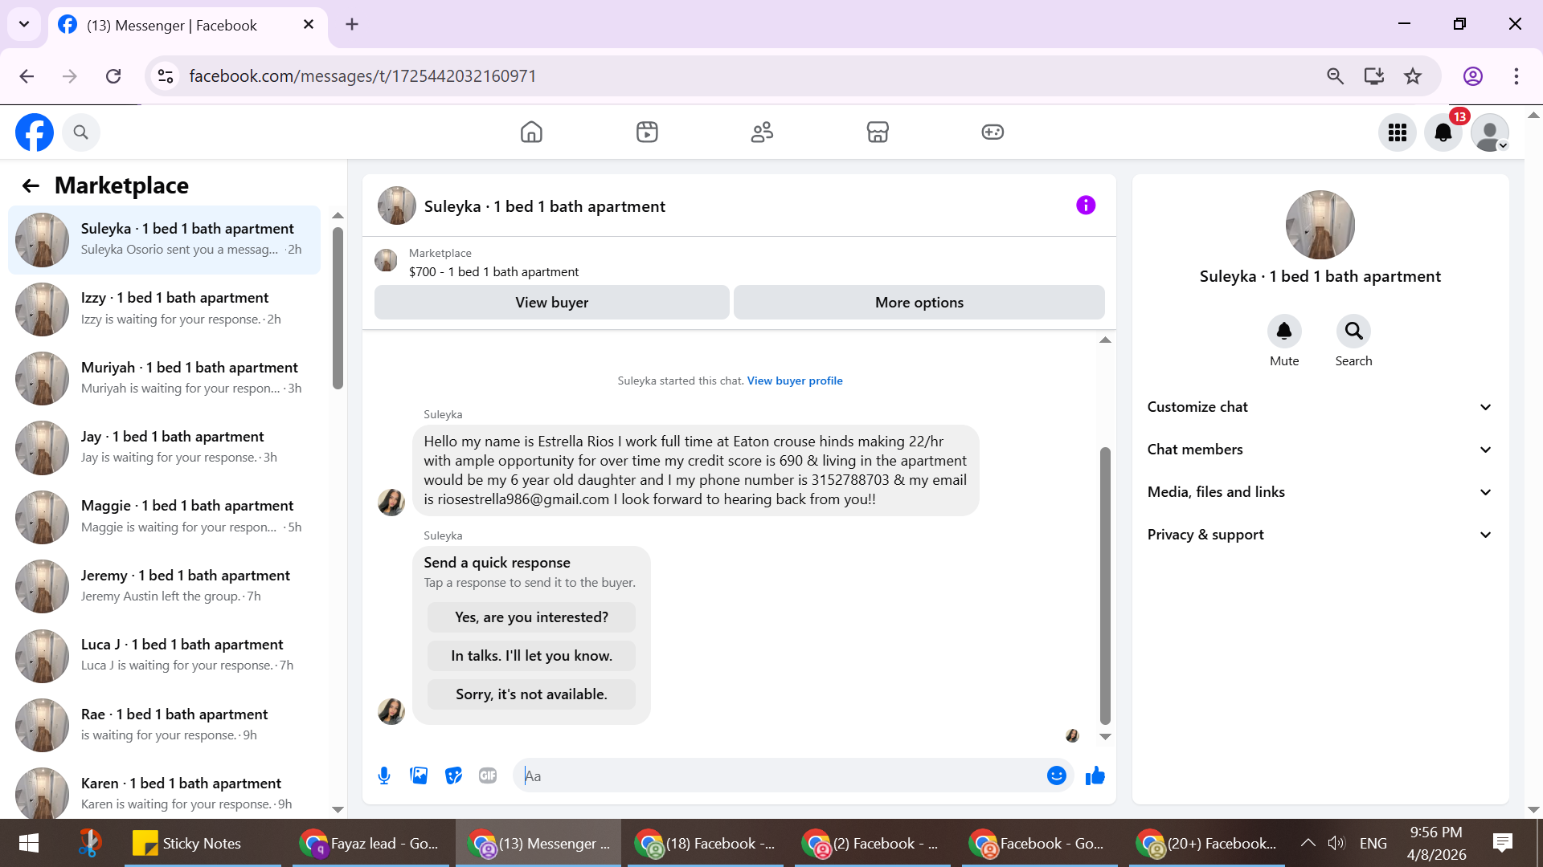Open Facebook notifications bell
The image size is (1543, 867).
(x=1443, y=132)
